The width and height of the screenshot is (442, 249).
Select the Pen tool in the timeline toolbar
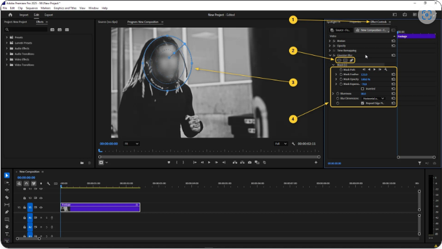tap(7, 212)
